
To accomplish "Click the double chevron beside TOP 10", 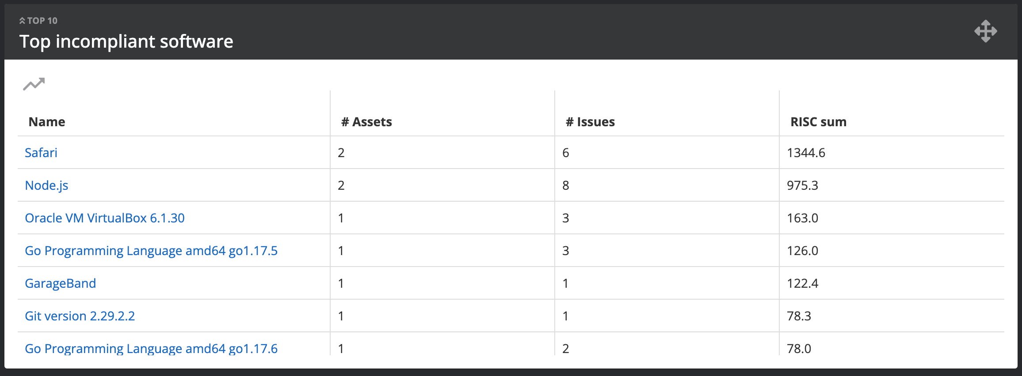I will [22, 21].
